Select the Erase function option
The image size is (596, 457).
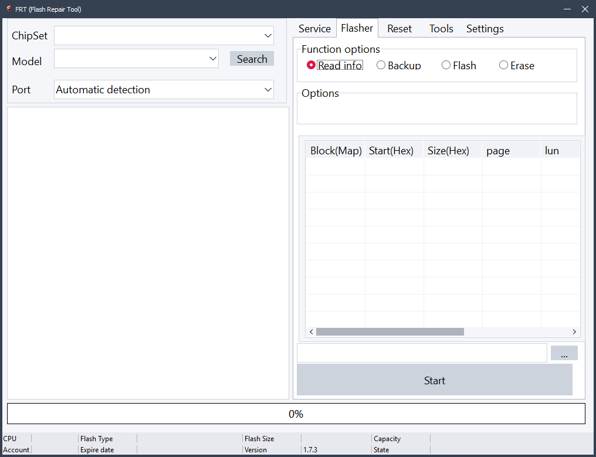(x=503, y=65)
